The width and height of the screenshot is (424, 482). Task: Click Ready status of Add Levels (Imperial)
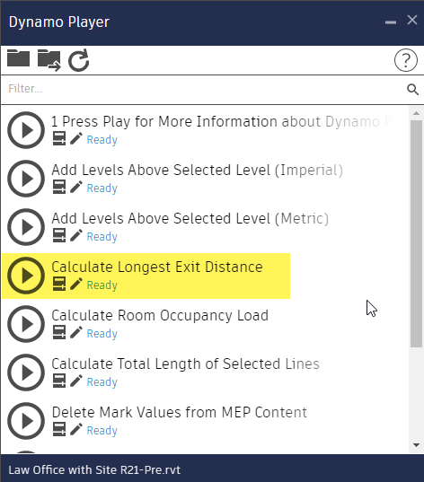(x=102, y=188)
